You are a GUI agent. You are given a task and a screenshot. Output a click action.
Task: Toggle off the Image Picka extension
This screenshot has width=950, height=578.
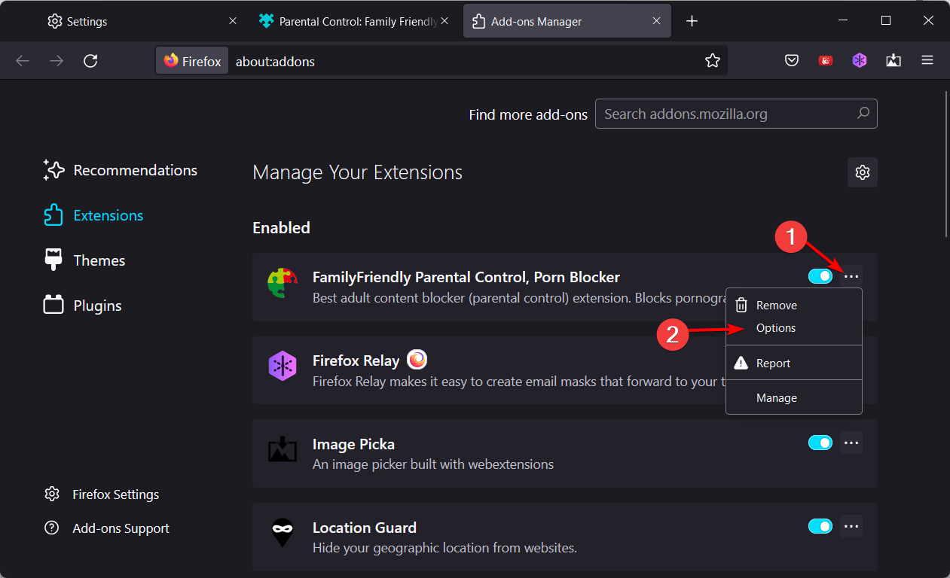pyautogui.click(x=820, y=443)
